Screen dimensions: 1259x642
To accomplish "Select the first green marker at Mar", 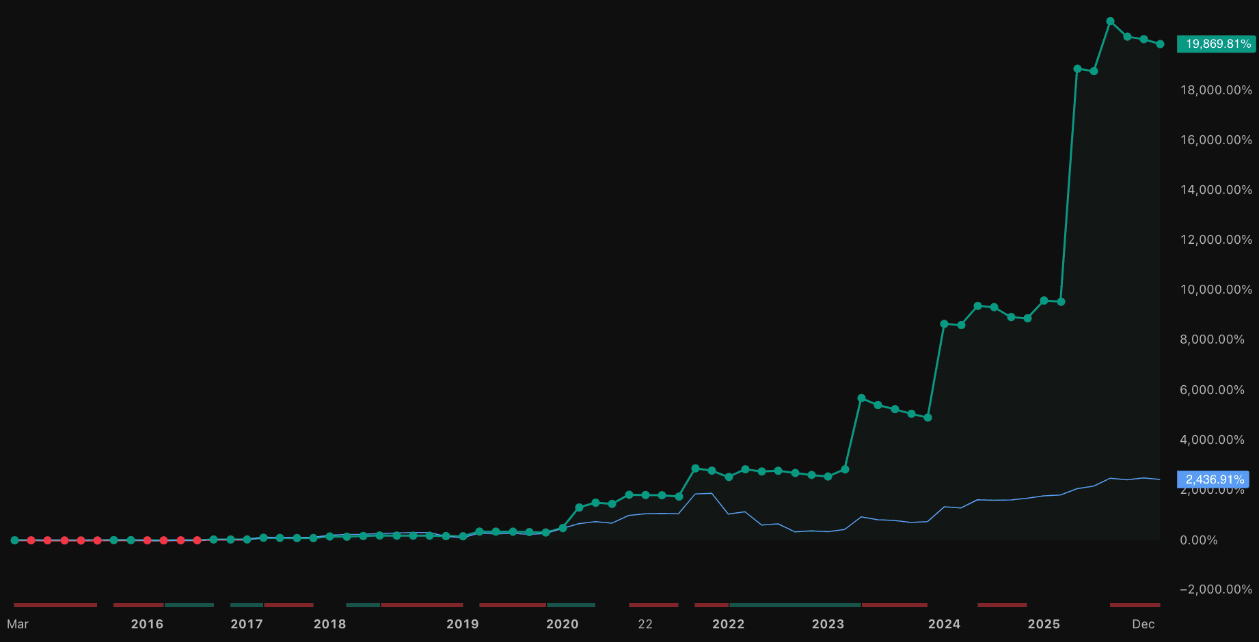I will tap(14, 540).
